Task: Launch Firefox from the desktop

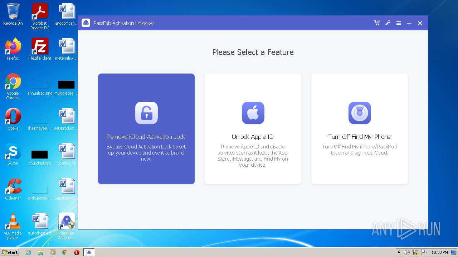Action: 13,49
